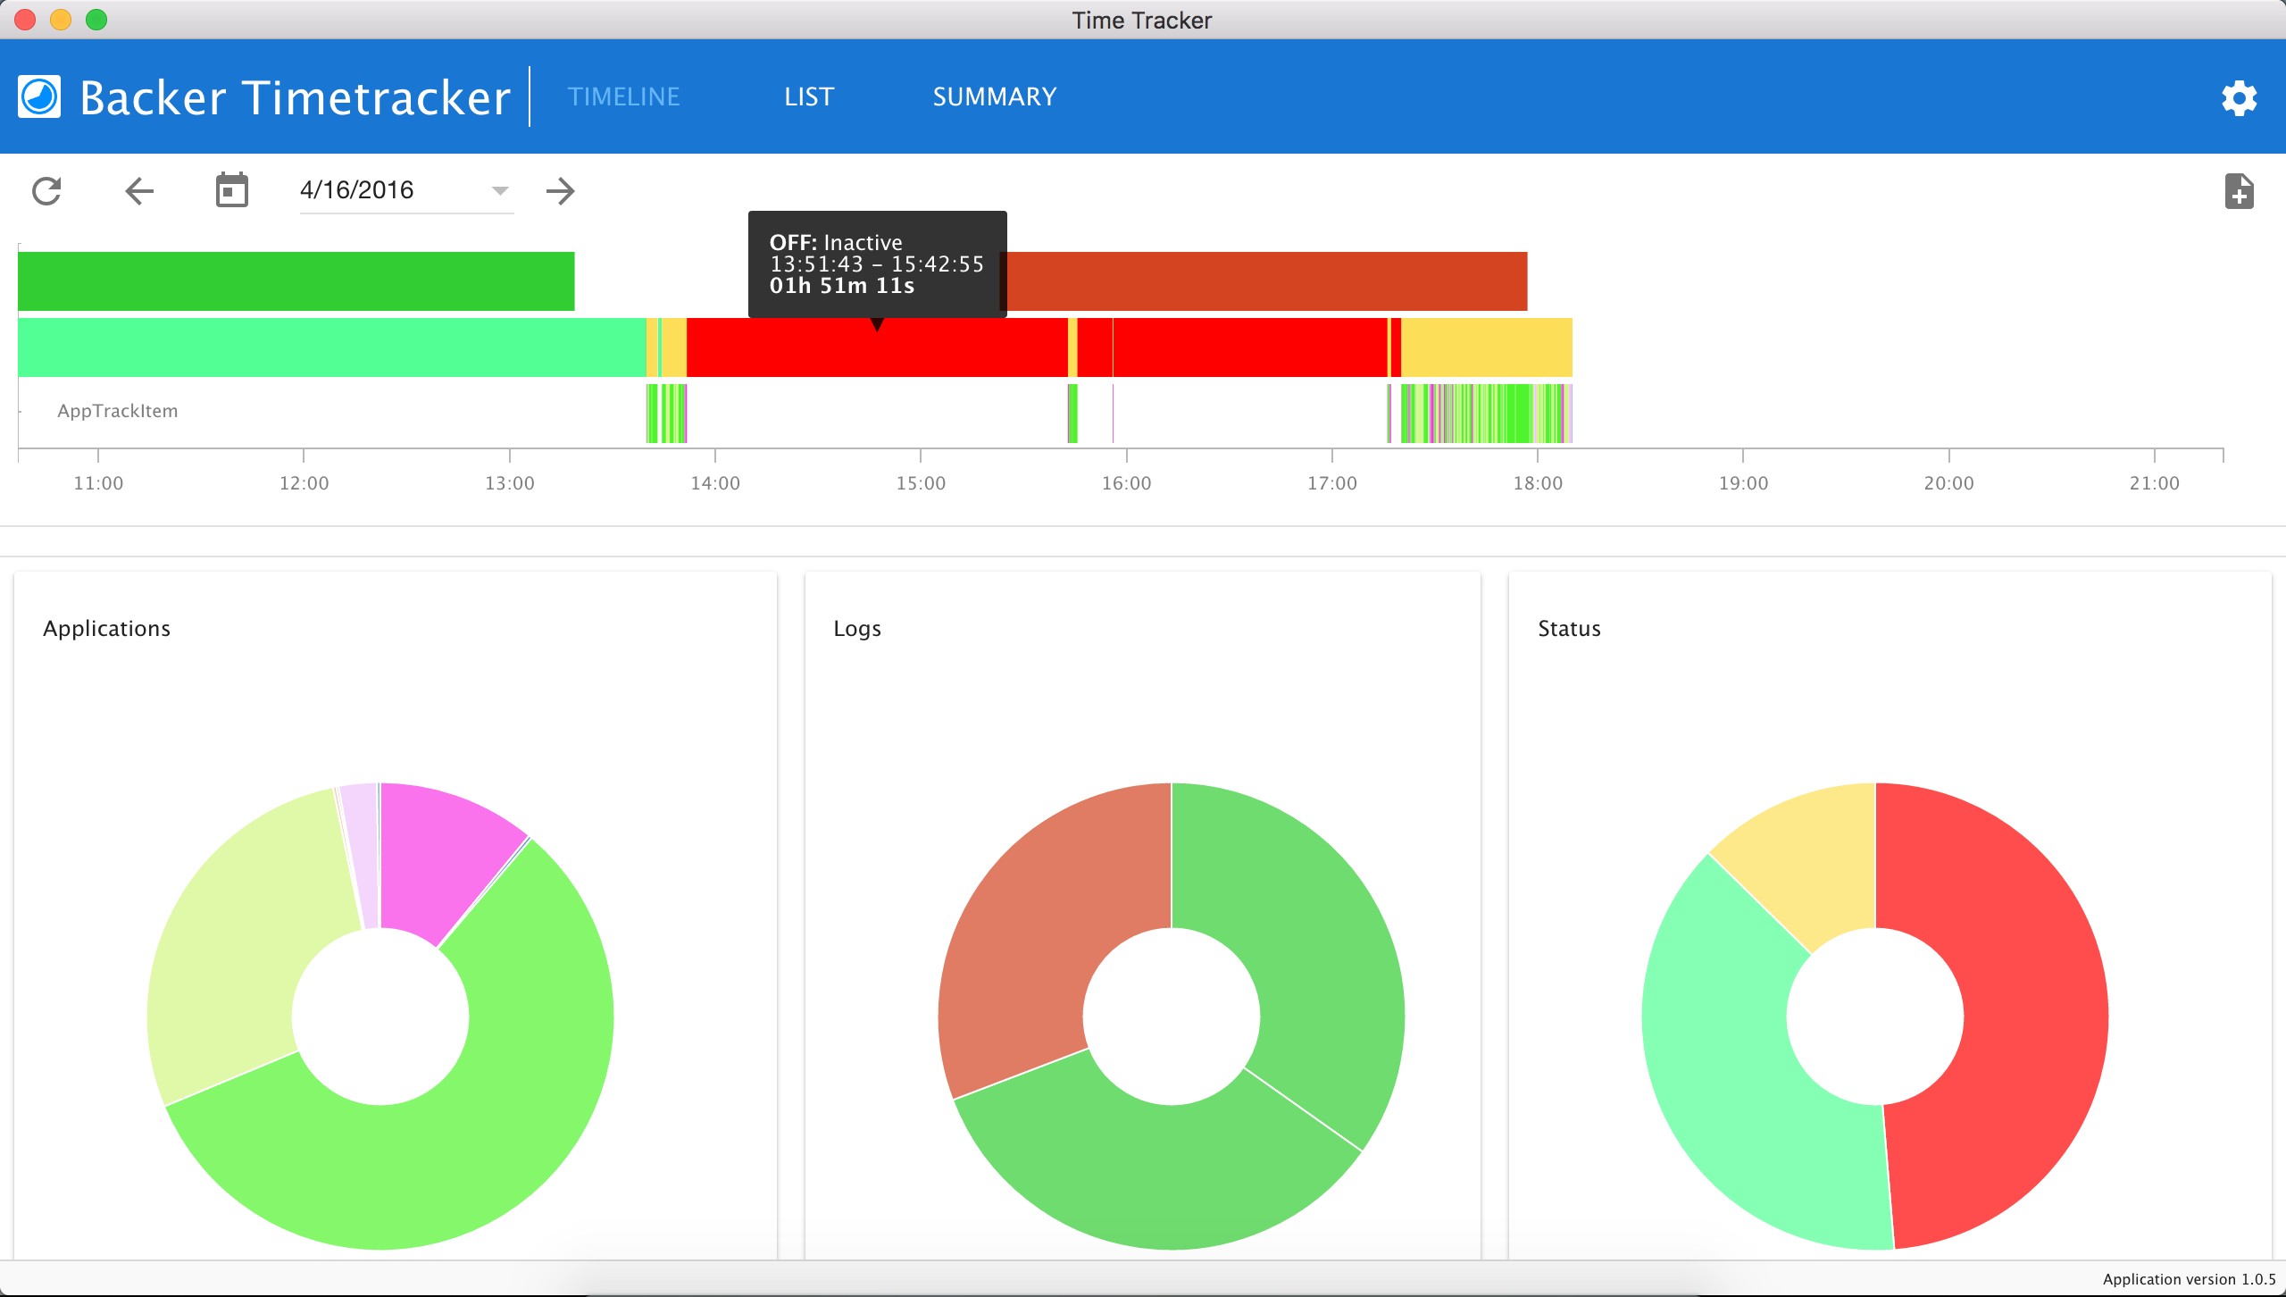Screen dimensions: 2286x1297
Task: Click the yellow idle segment at timeline end
Action: 1487,348
